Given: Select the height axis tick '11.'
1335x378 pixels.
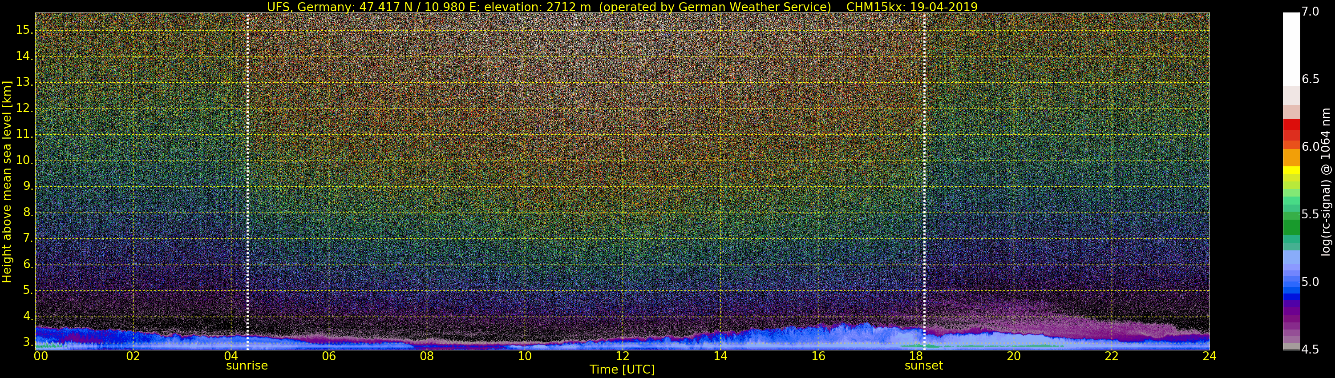Looking at the screenshot, I should pos(24,134).
